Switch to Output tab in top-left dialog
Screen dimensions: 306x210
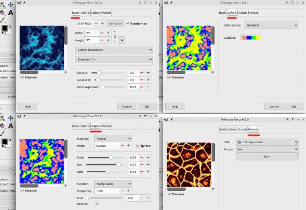click(x=95, y=12)
